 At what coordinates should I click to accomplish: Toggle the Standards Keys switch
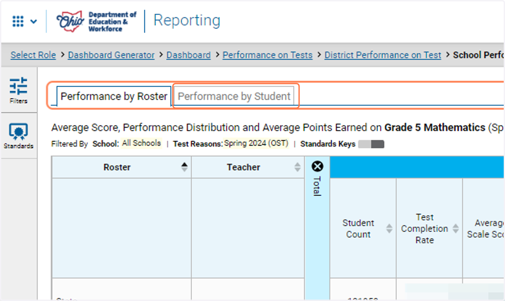[x=371, y=144]
